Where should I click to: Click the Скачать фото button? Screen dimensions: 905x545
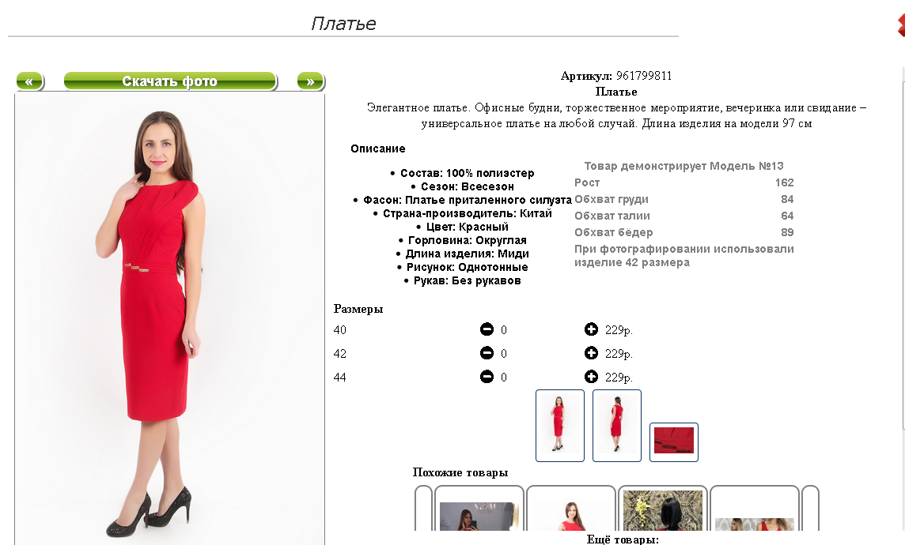coord(170,81)
